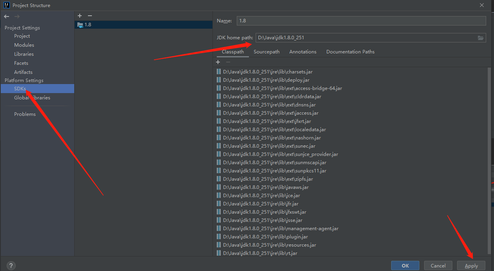Select the deploy.jar classpath entry

point(266,80)
